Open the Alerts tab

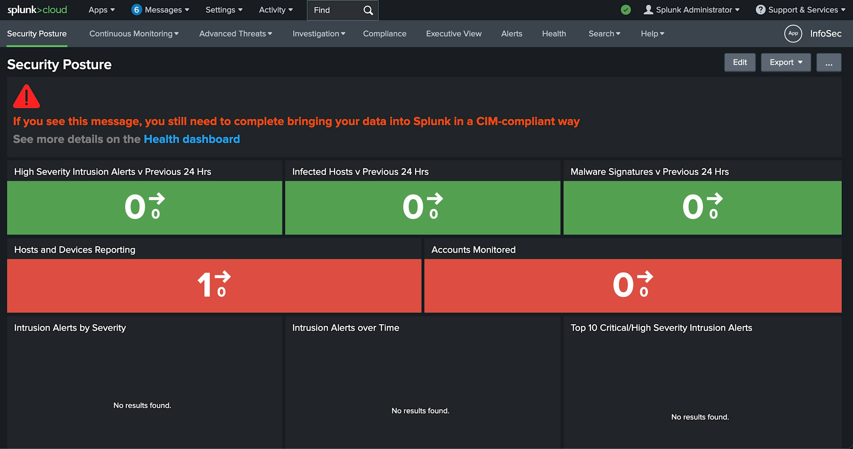click(x=511, y=34)
